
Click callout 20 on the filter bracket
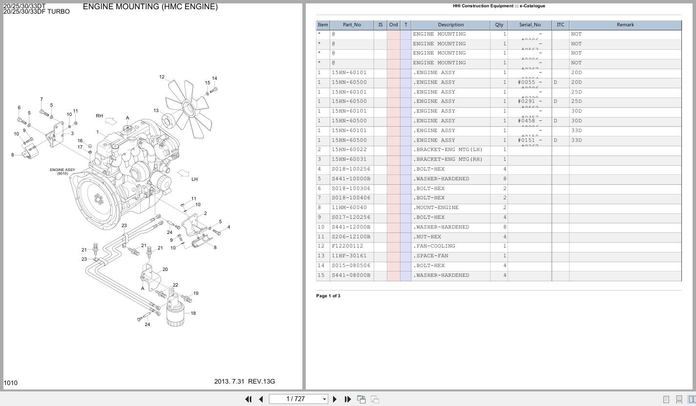click(165, 270)
